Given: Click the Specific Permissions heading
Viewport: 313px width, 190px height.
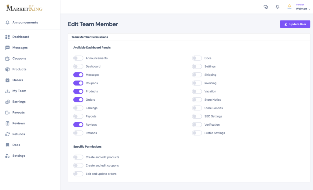Looking at the screenshot, I should (87, 147).
